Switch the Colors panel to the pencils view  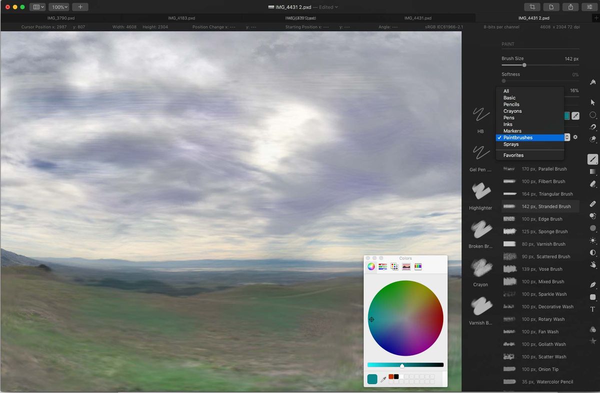(418, 266)
